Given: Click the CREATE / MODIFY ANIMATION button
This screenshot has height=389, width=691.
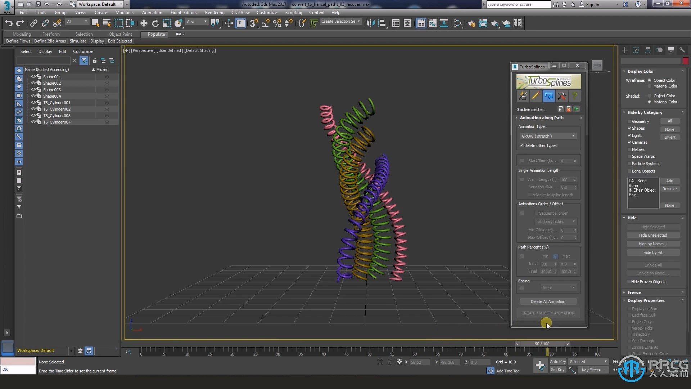Looking at the screenshot, I should pyautogui.click(x=548, y=313).
